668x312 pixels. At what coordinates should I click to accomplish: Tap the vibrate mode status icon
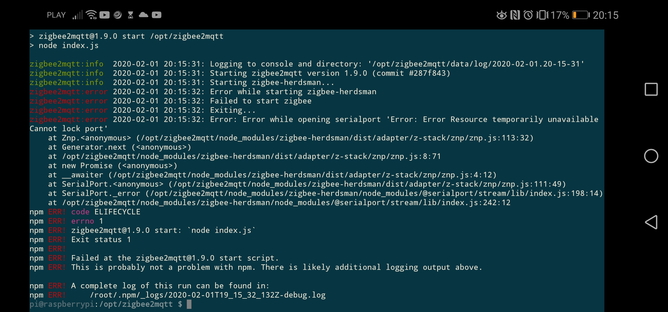click(x=542, y=15)
